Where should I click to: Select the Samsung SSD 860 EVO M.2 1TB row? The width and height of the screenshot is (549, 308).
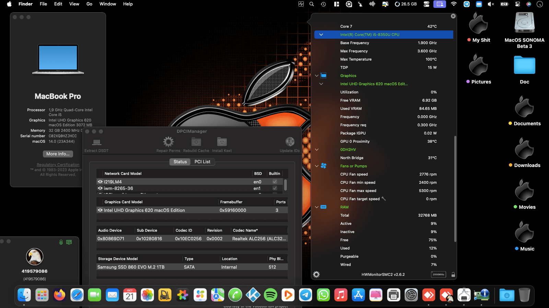click(192, 267)
